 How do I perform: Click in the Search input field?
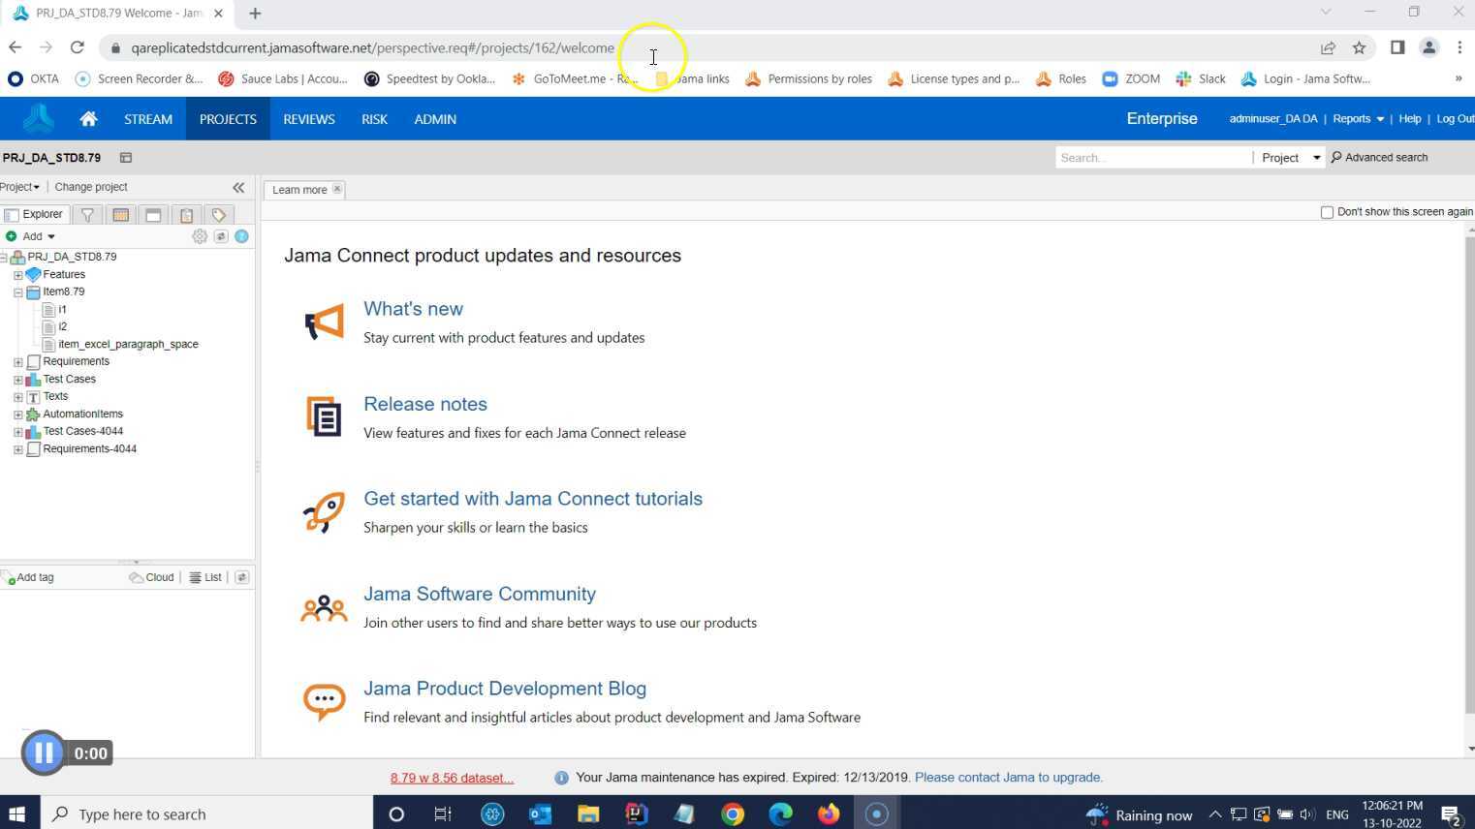tap(1153, 158)
